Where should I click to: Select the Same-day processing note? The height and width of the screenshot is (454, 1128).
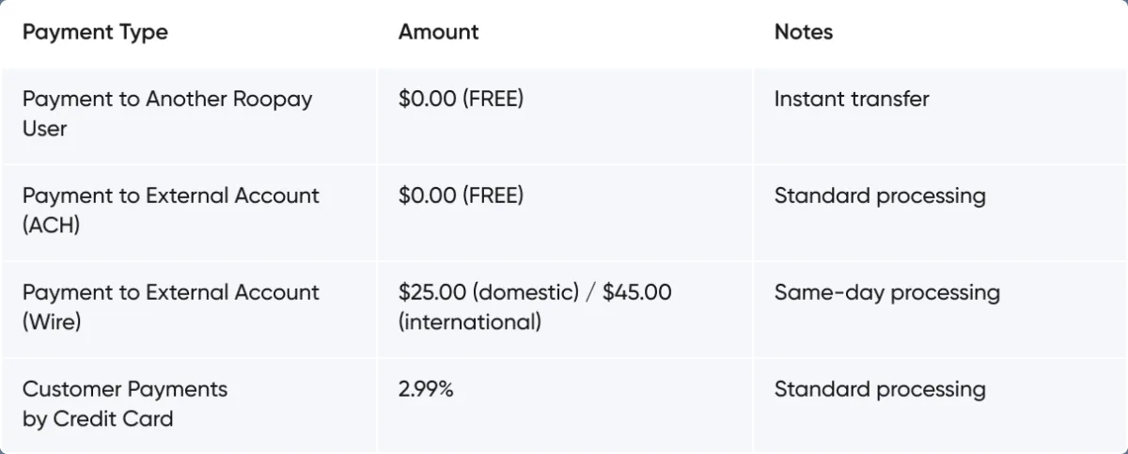[x=886, y=292]
